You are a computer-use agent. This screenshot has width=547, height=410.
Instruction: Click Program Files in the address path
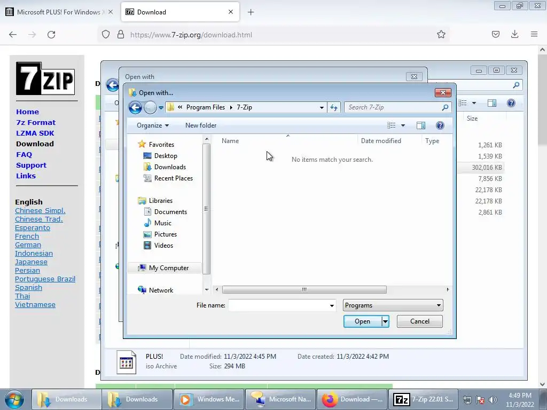206,107
